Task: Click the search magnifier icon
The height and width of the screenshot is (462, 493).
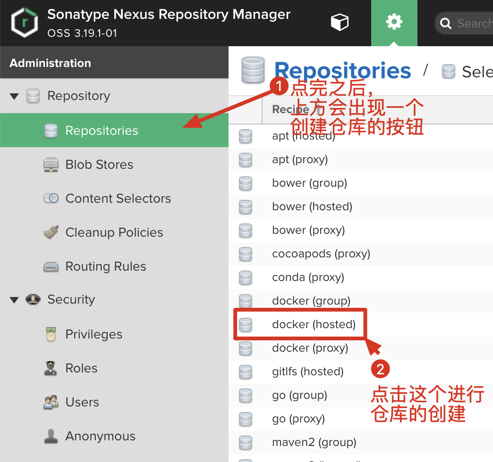Action: click(445, 23)
